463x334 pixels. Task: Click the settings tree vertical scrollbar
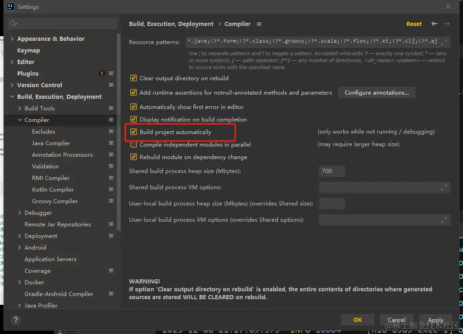(x=119, y=132)
